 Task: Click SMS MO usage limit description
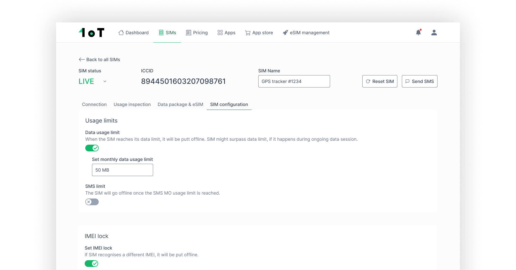[x=153, y=193]
